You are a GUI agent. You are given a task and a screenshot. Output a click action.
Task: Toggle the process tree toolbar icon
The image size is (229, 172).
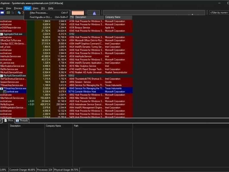pyautogui.click(x=13, y=13)
